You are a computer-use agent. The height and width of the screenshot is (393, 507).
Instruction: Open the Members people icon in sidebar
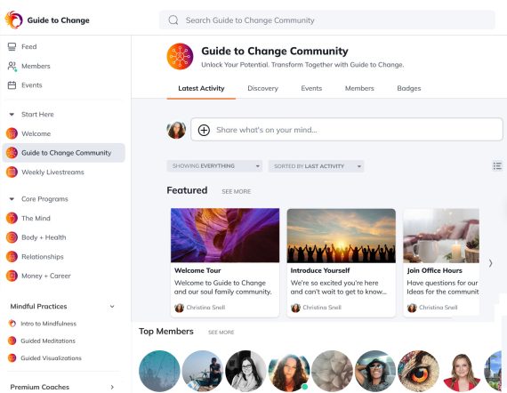point(12,66)
